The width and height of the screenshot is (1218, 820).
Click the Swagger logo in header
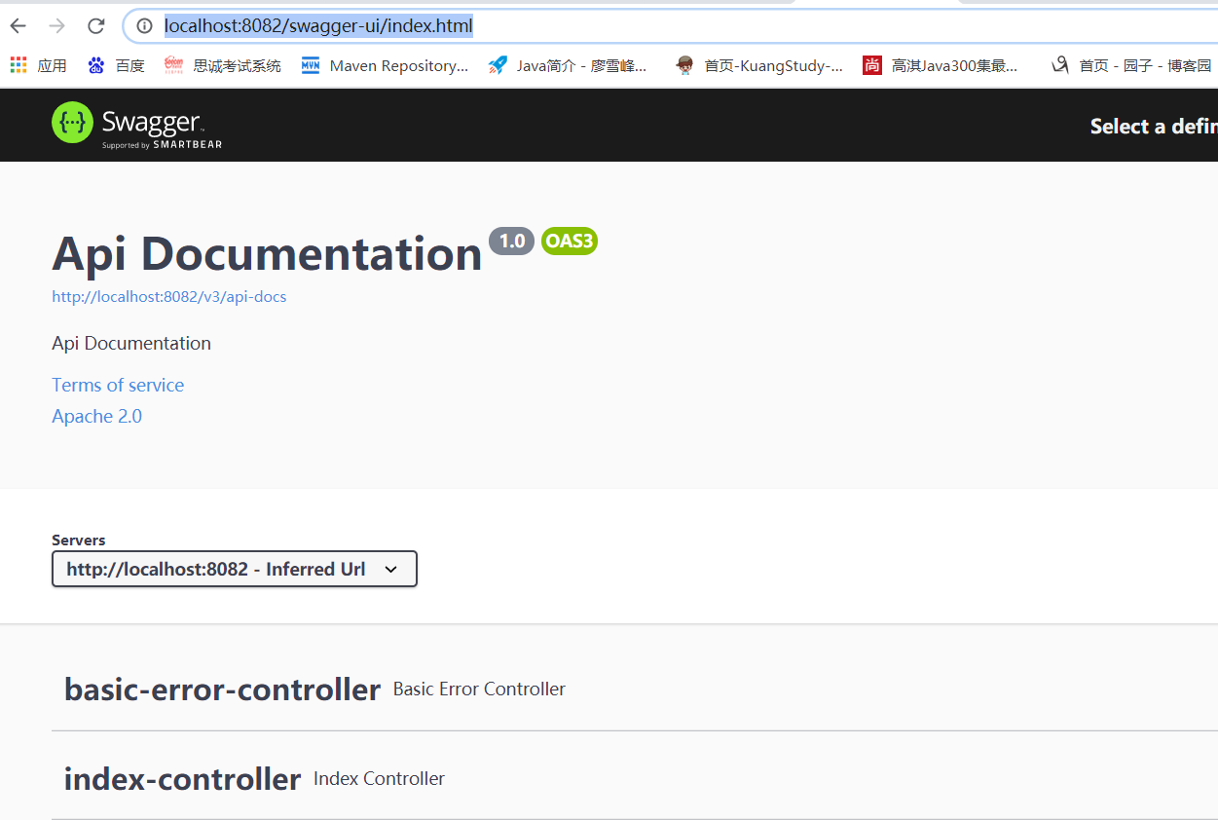point(137,125)
